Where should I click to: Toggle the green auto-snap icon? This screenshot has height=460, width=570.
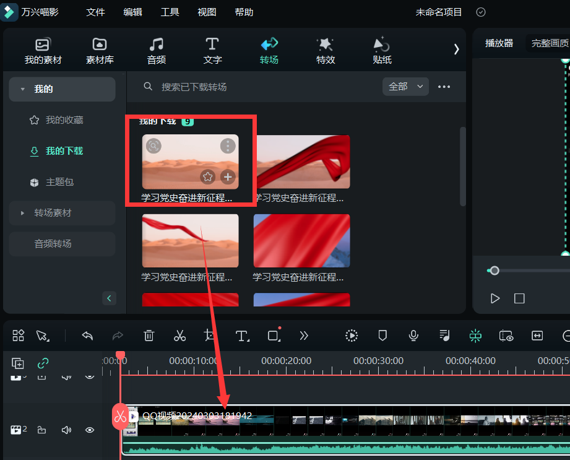[475, 336]
